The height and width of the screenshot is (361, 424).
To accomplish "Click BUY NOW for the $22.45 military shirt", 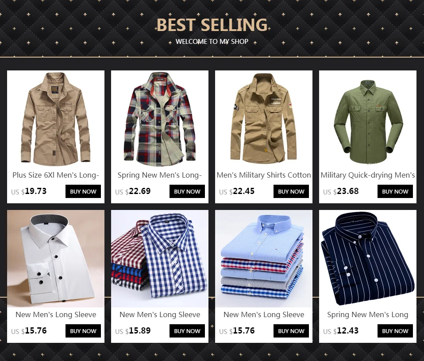I will pos(291,191).
